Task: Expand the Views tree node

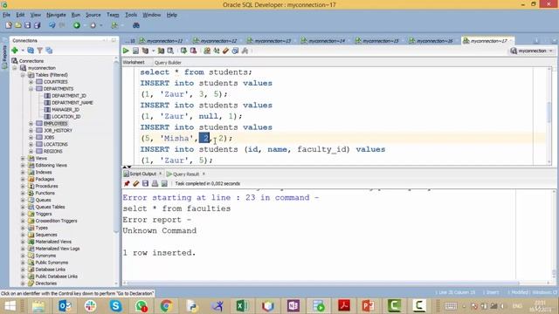Action: (23, 159)
